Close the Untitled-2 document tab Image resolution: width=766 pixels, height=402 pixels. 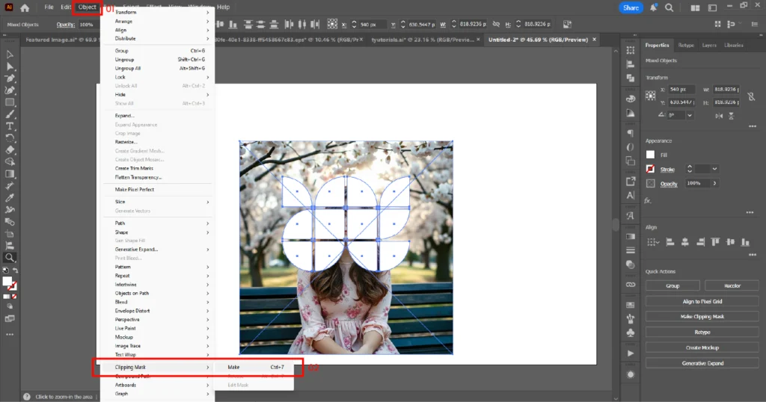tap(594, 40)
